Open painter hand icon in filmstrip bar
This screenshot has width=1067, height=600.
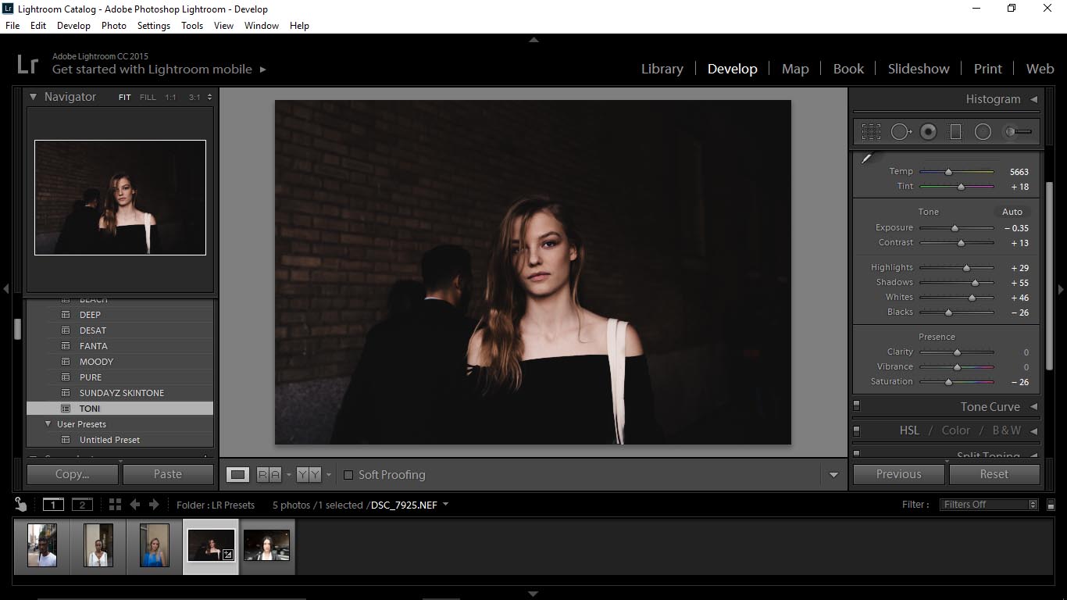tap(20, 505)
